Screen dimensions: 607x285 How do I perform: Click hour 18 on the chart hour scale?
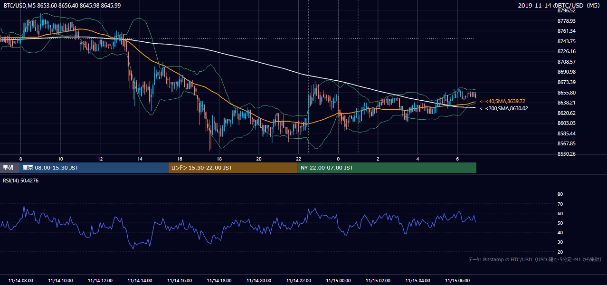219,159
